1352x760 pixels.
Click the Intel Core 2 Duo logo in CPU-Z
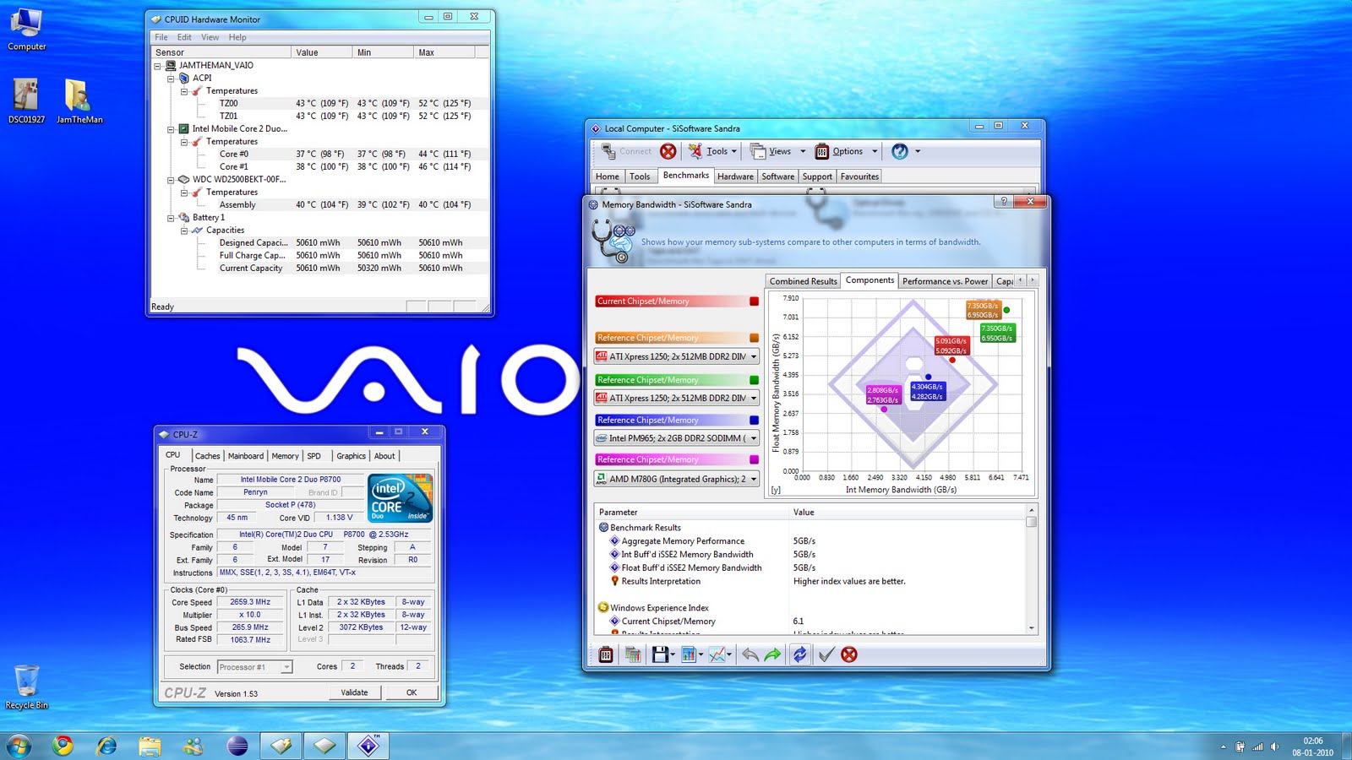[x=401, y=497]
